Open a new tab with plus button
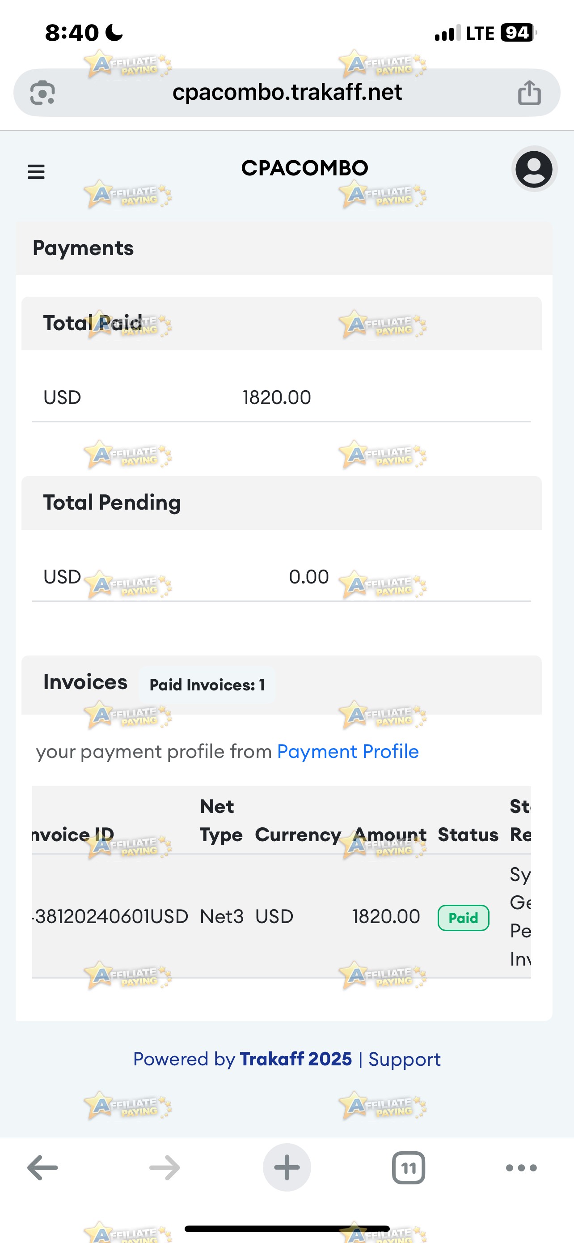Screen dimensions: 574x1243 coord(287,1167)
